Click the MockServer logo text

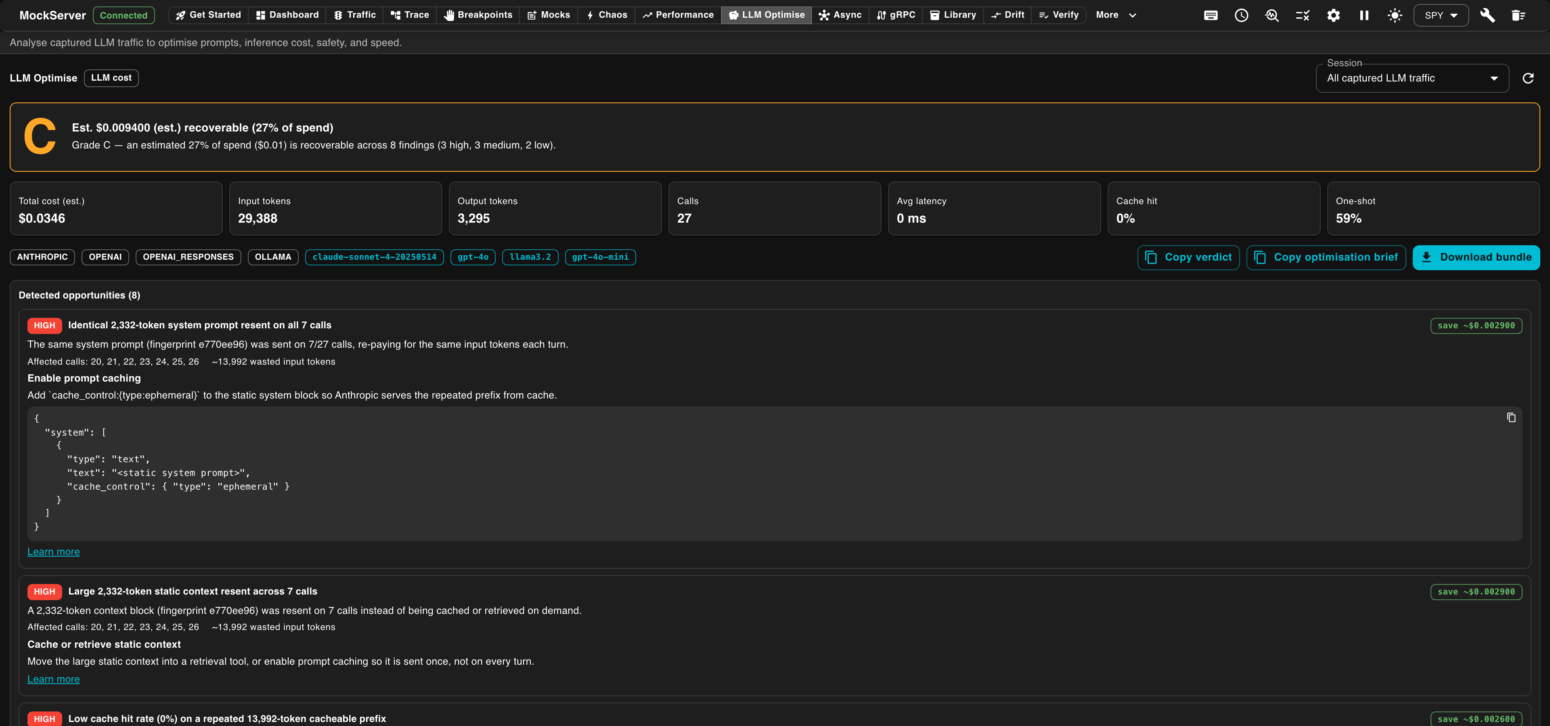point(52,15)
